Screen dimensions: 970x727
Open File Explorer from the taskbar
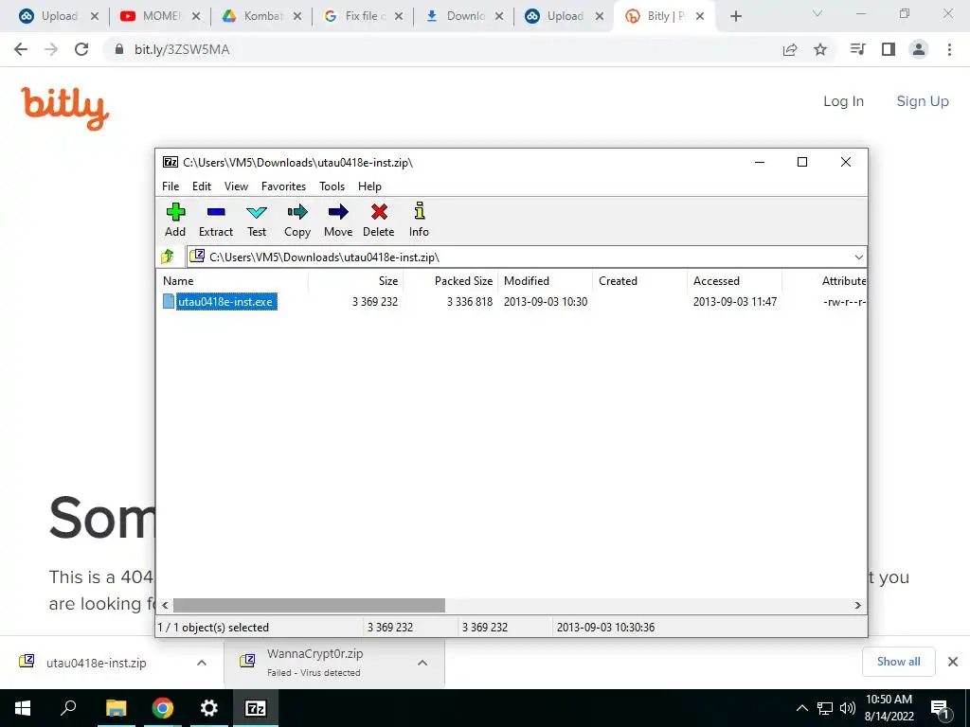116,708
